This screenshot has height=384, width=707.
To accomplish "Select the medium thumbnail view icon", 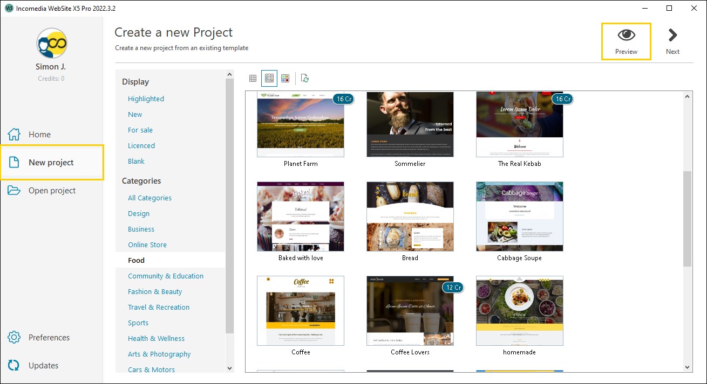I will (269, 78).
